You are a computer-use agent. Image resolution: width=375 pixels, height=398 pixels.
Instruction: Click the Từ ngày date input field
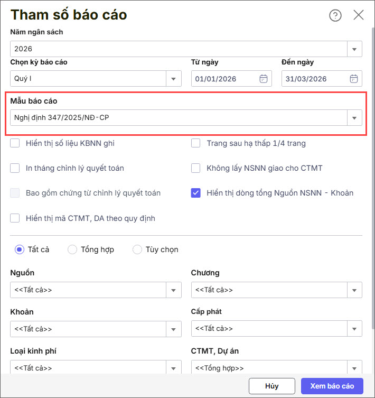[x=224, y=79]
